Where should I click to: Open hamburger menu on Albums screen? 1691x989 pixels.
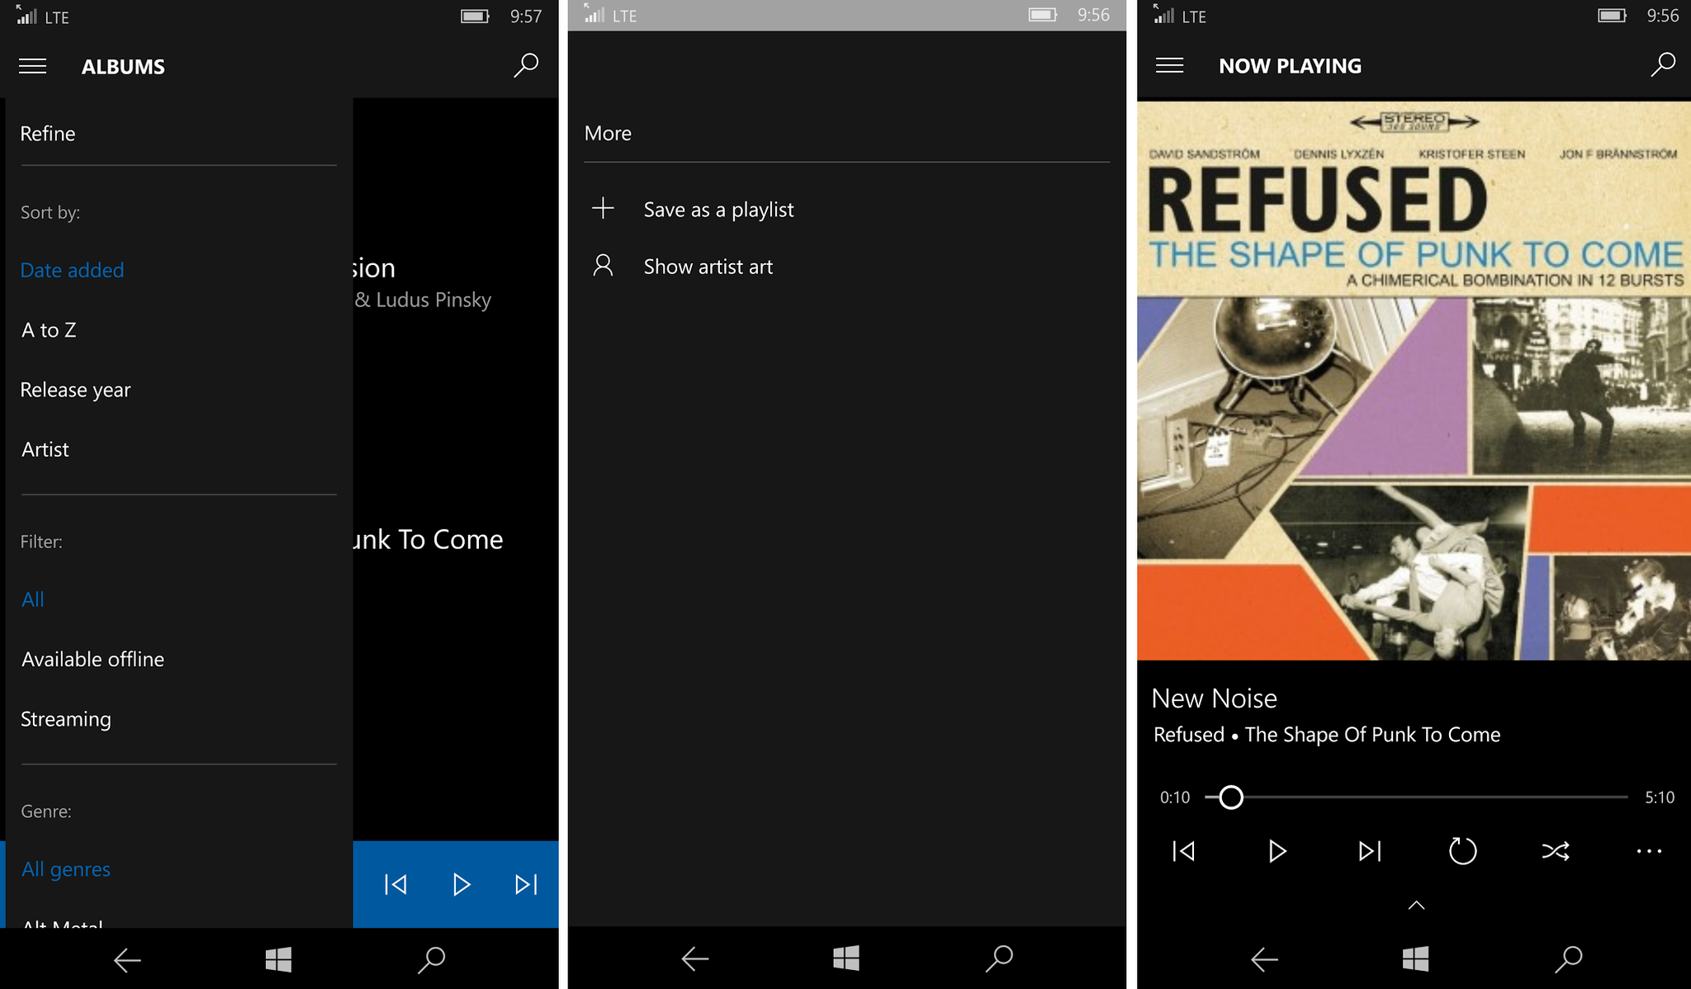pos(33,66)
